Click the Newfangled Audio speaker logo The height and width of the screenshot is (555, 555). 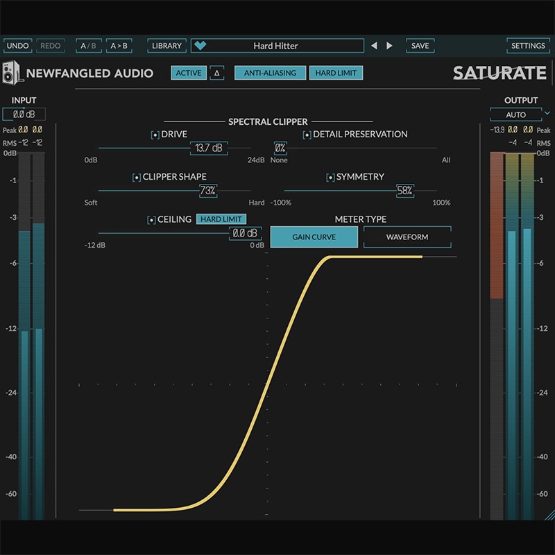tap(12, 73)
